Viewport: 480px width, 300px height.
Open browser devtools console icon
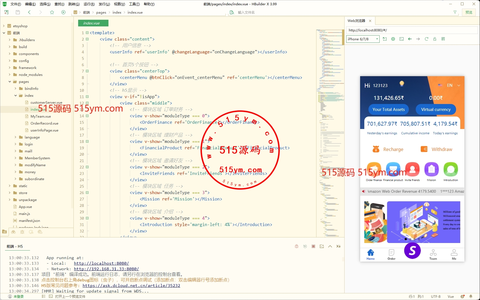tap(401, 39)
